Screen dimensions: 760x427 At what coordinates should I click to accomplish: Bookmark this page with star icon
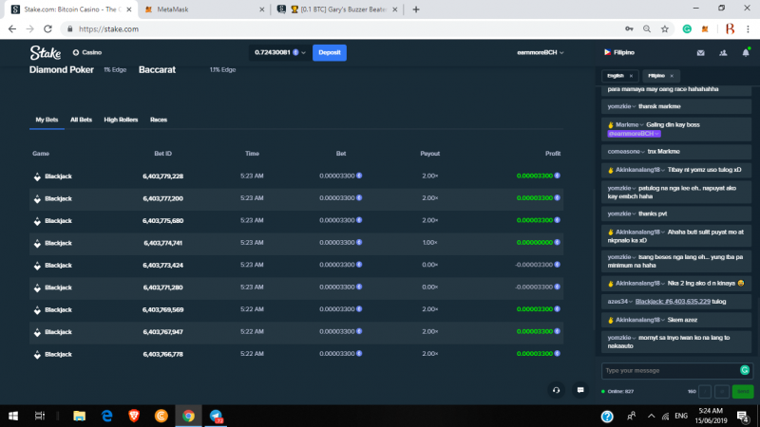[x=665, y=29]
